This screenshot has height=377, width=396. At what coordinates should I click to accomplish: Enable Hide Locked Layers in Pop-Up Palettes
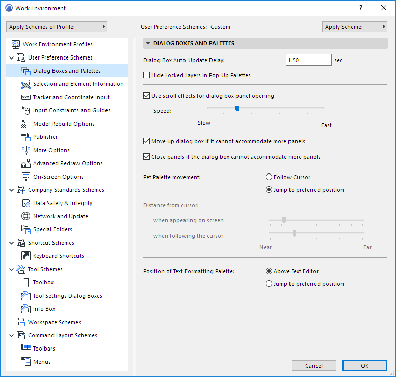pos(147,75)
